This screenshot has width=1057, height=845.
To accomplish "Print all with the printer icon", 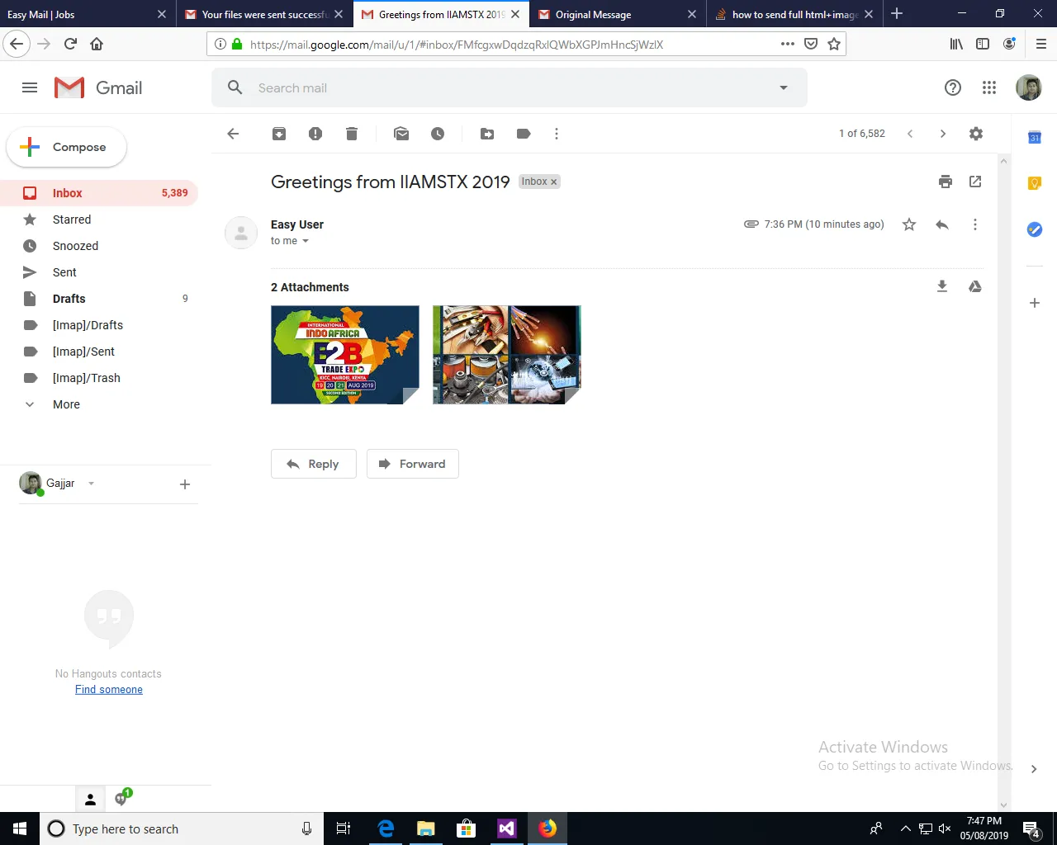I will (946, 182).
